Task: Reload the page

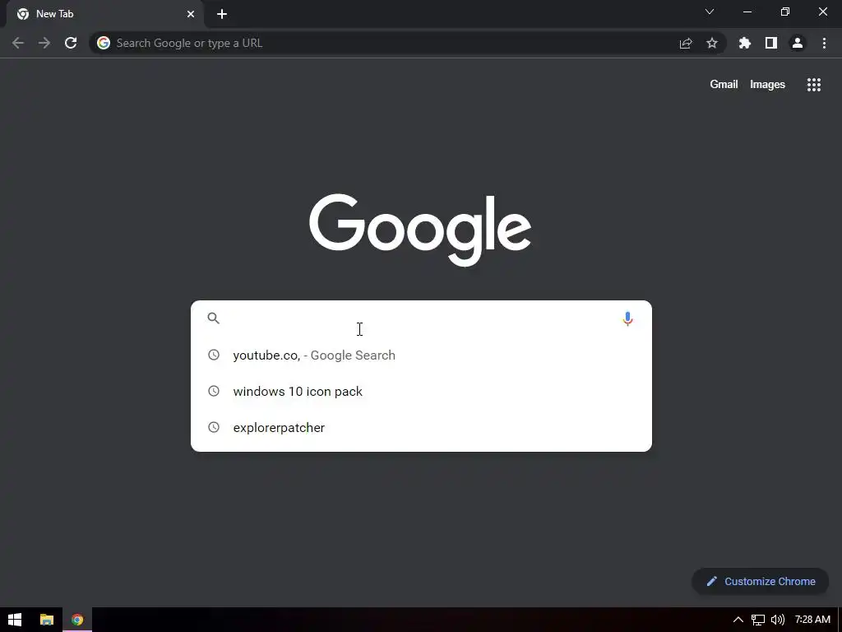Action: pos(71,43)
